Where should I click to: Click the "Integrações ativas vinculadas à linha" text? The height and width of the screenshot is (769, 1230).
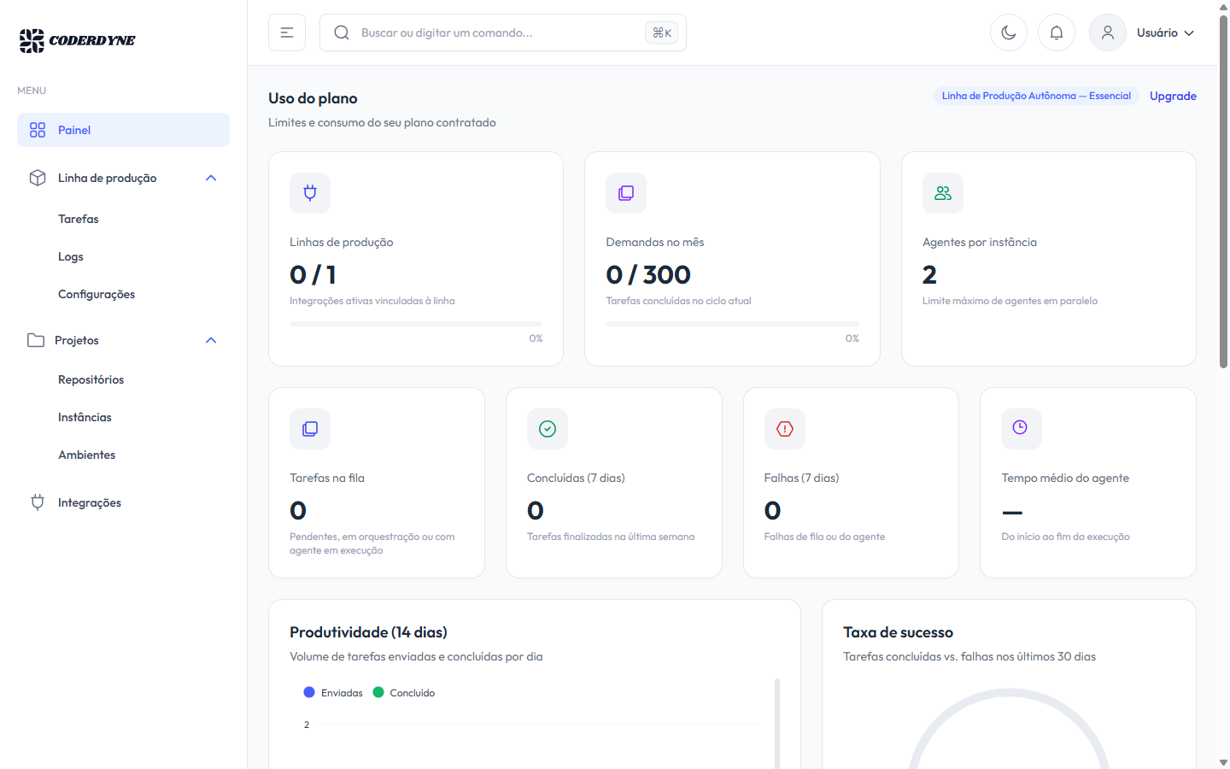[x=372, y=301]
